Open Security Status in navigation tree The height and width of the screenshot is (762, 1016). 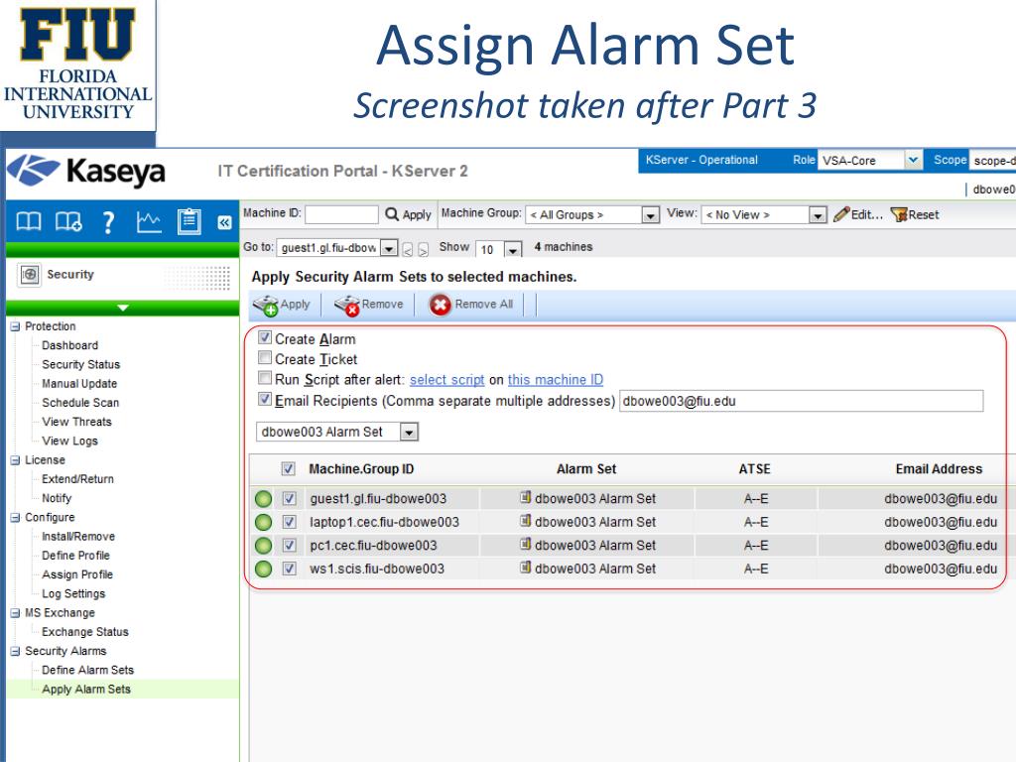point(81,365)
